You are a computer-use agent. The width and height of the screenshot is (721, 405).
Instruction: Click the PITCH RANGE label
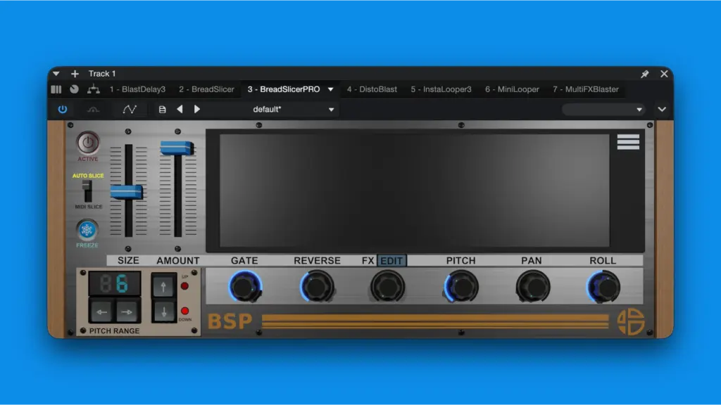[115, 330]
